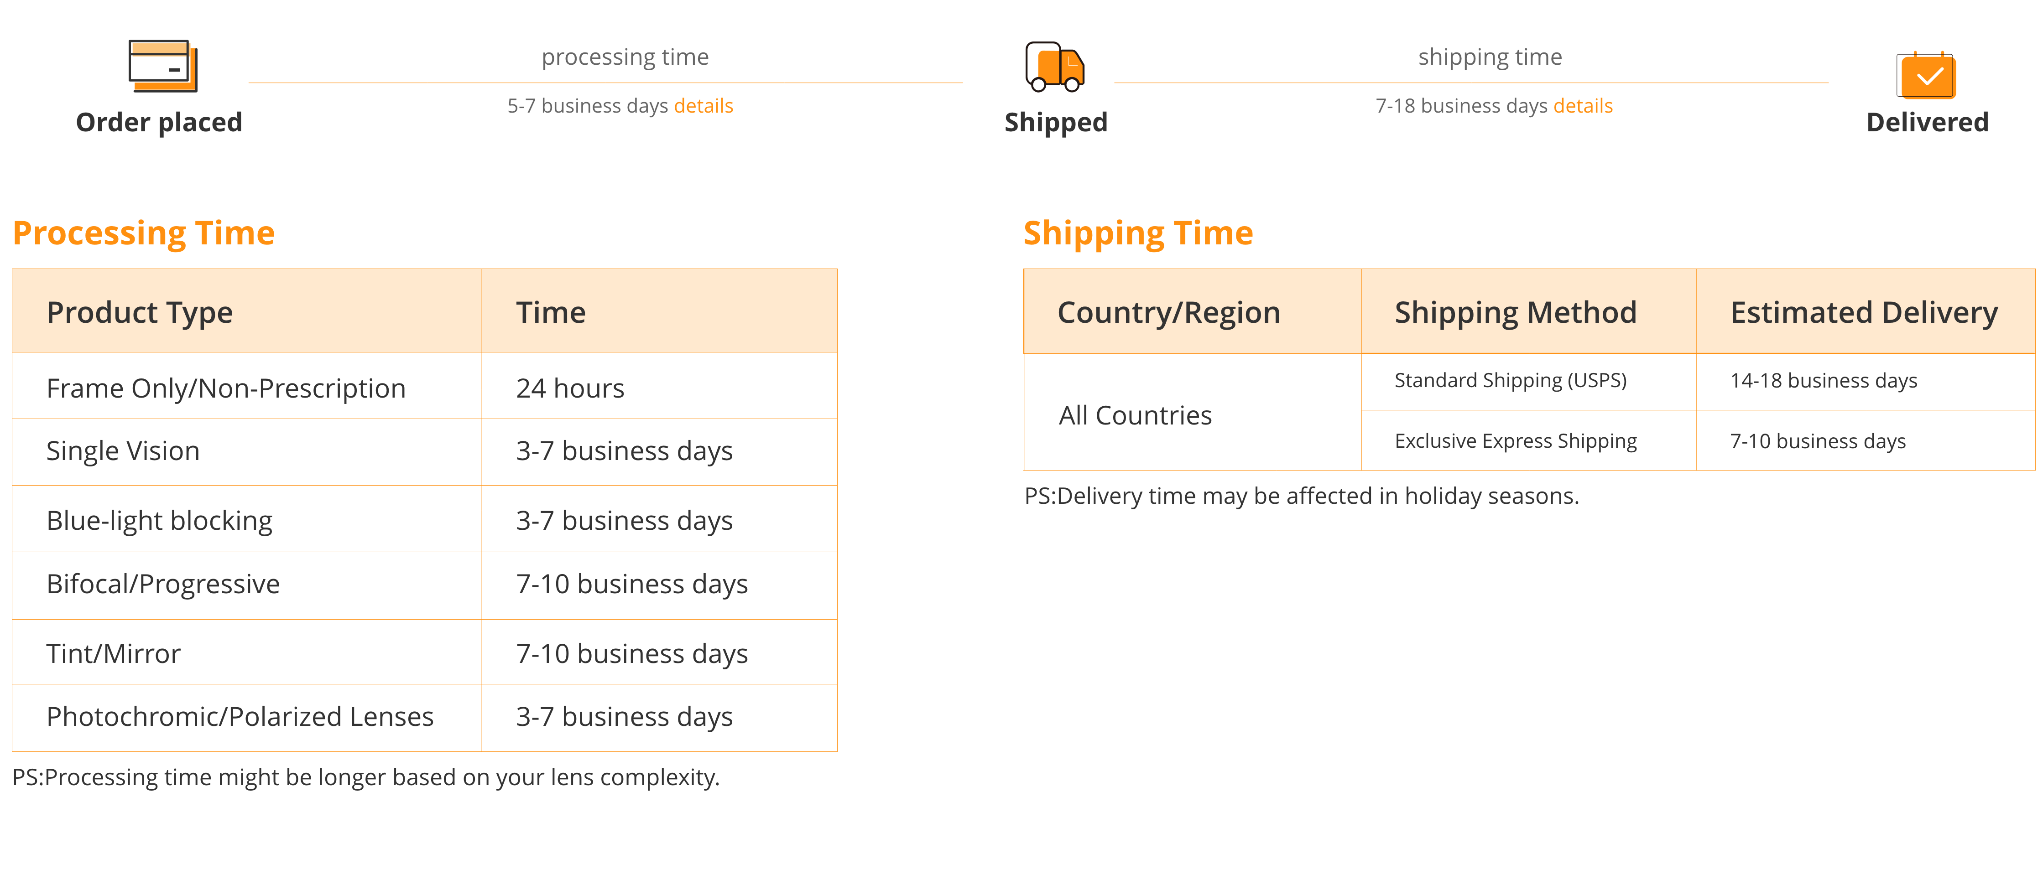The height and width of the screenshot is (885, 2043).
Task: Open shipping time details link
Action: coord(1582,105)
